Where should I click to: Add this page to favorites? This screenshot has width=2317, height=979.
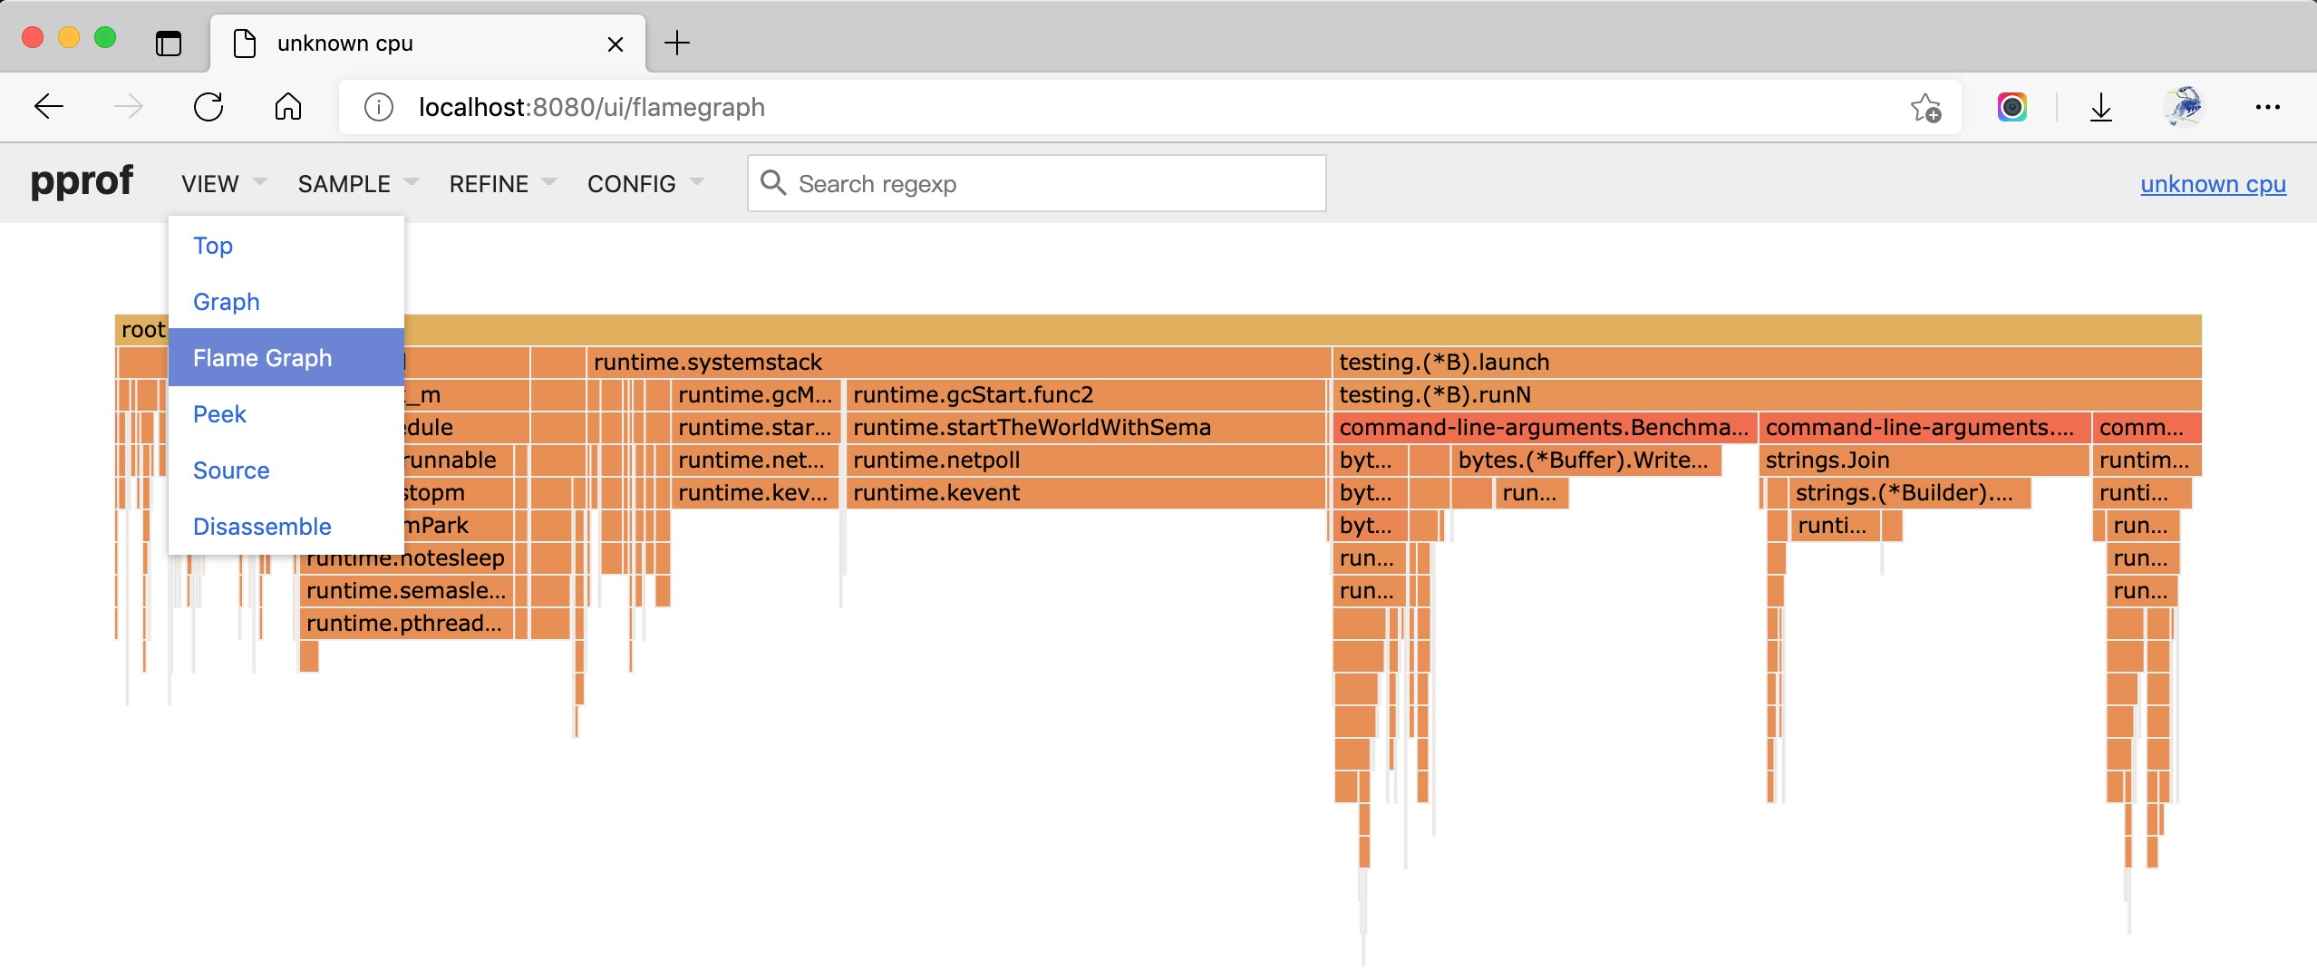[x=1924, y=107]
